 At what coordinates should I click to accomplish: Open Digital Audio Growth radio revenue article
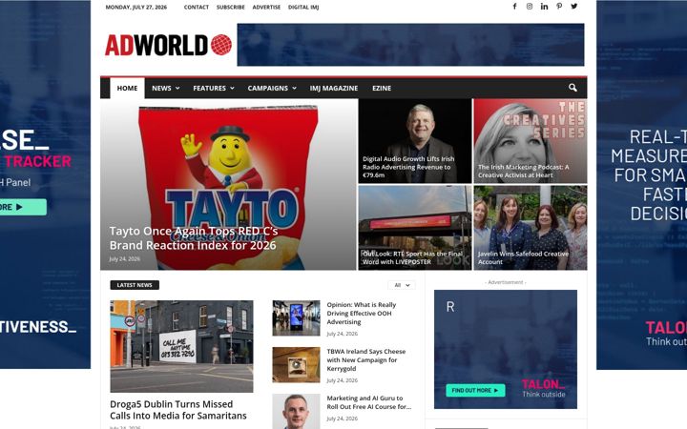tap(408, 167)
